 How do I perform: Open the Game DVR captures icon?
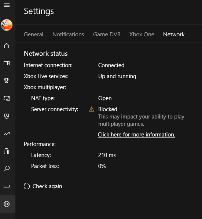pos(7,98)
